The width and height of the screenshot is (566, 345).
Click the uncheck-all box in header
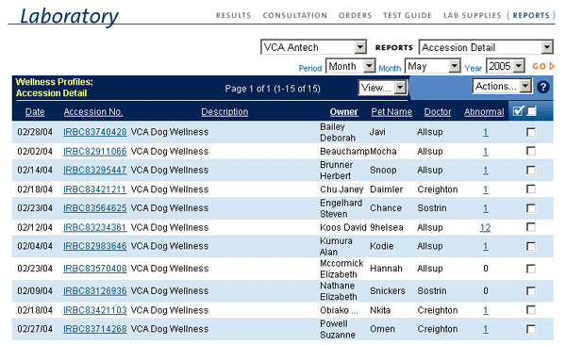531,111
